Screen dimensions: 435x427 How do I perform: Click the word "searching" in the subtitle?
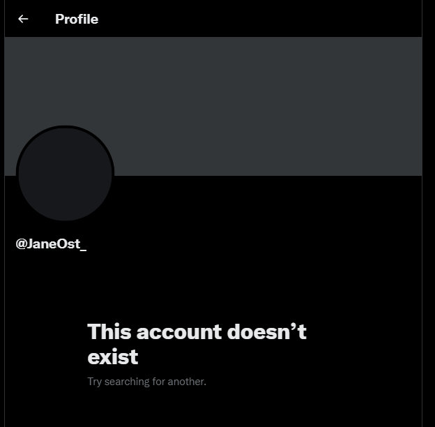coord(127,382)
